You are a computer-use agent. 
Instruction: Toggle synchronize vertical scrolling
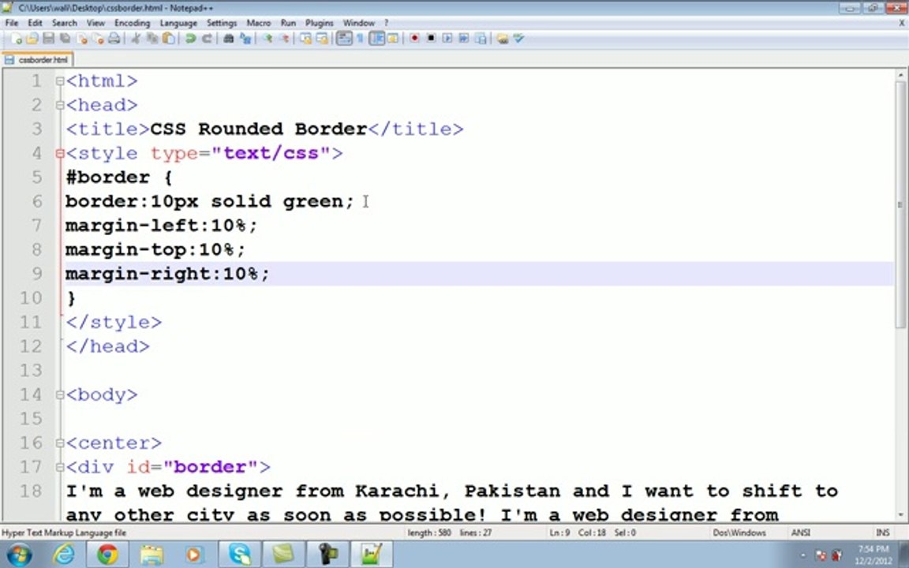(305, 39)
